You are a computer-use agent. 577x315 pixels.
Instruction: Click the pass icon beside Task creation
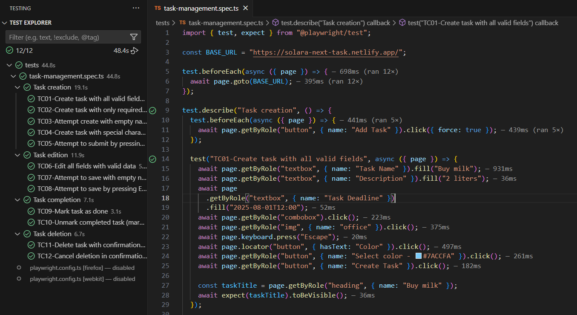(27, 87)
